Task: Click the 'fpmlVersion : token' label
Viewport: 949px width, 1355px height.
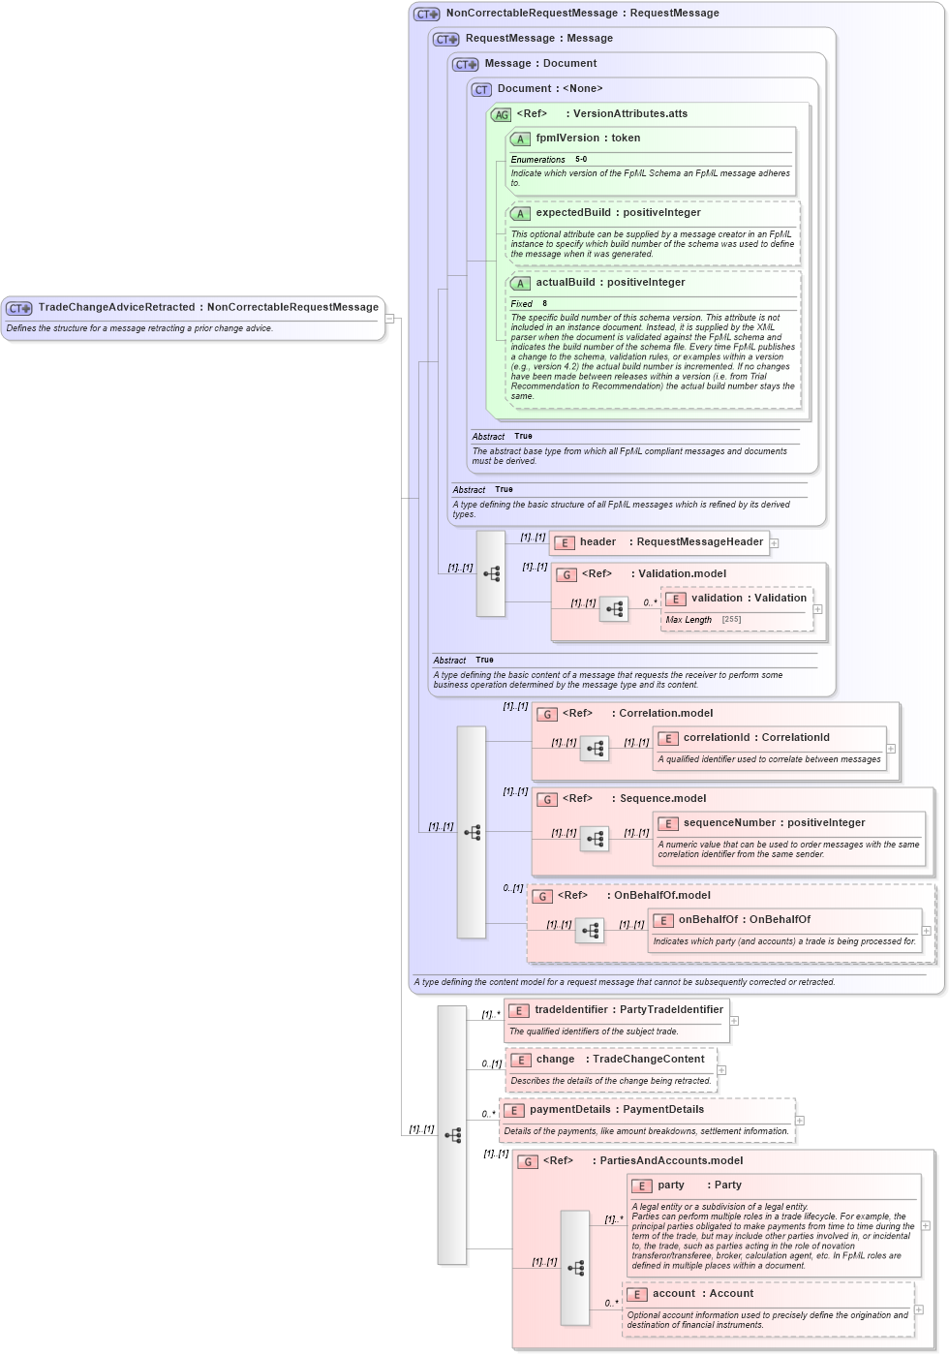Action: pyautogui.click(x=588, y=139)
